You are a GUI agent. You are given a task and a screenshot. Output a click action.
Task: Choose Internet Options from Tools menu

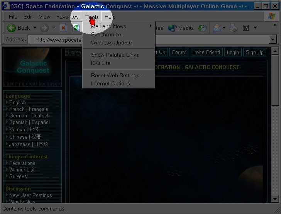[x=113, y=83]
